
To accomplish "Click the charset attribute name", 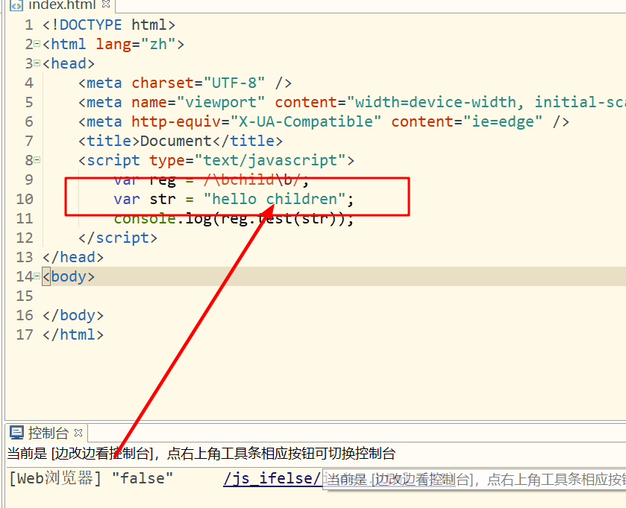I will click(163, 83).
